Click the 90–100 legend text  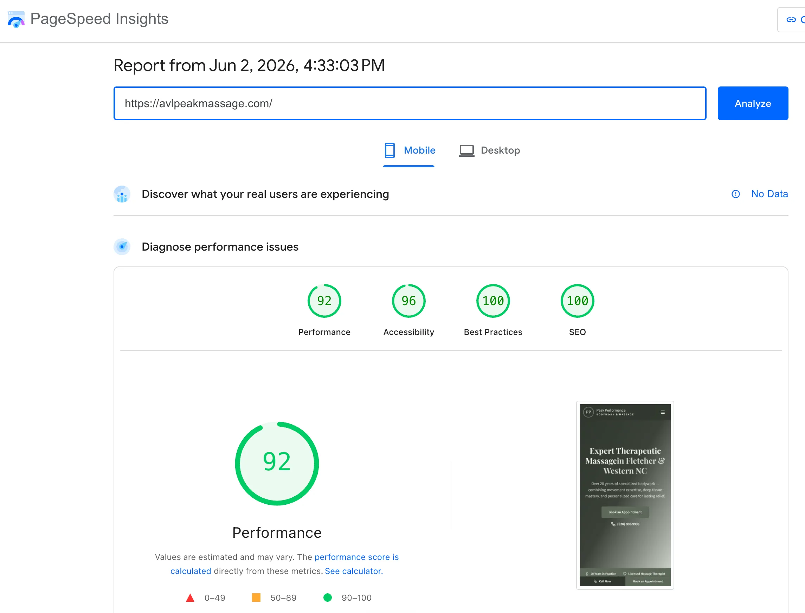coord(356,598)
